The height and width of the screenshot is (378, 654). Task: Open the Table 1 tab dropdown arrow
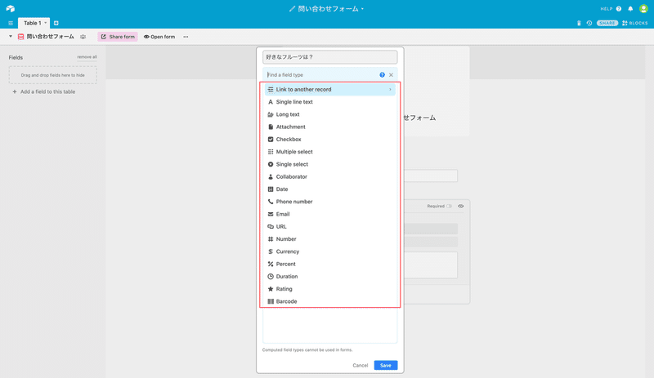pos(46,23)
